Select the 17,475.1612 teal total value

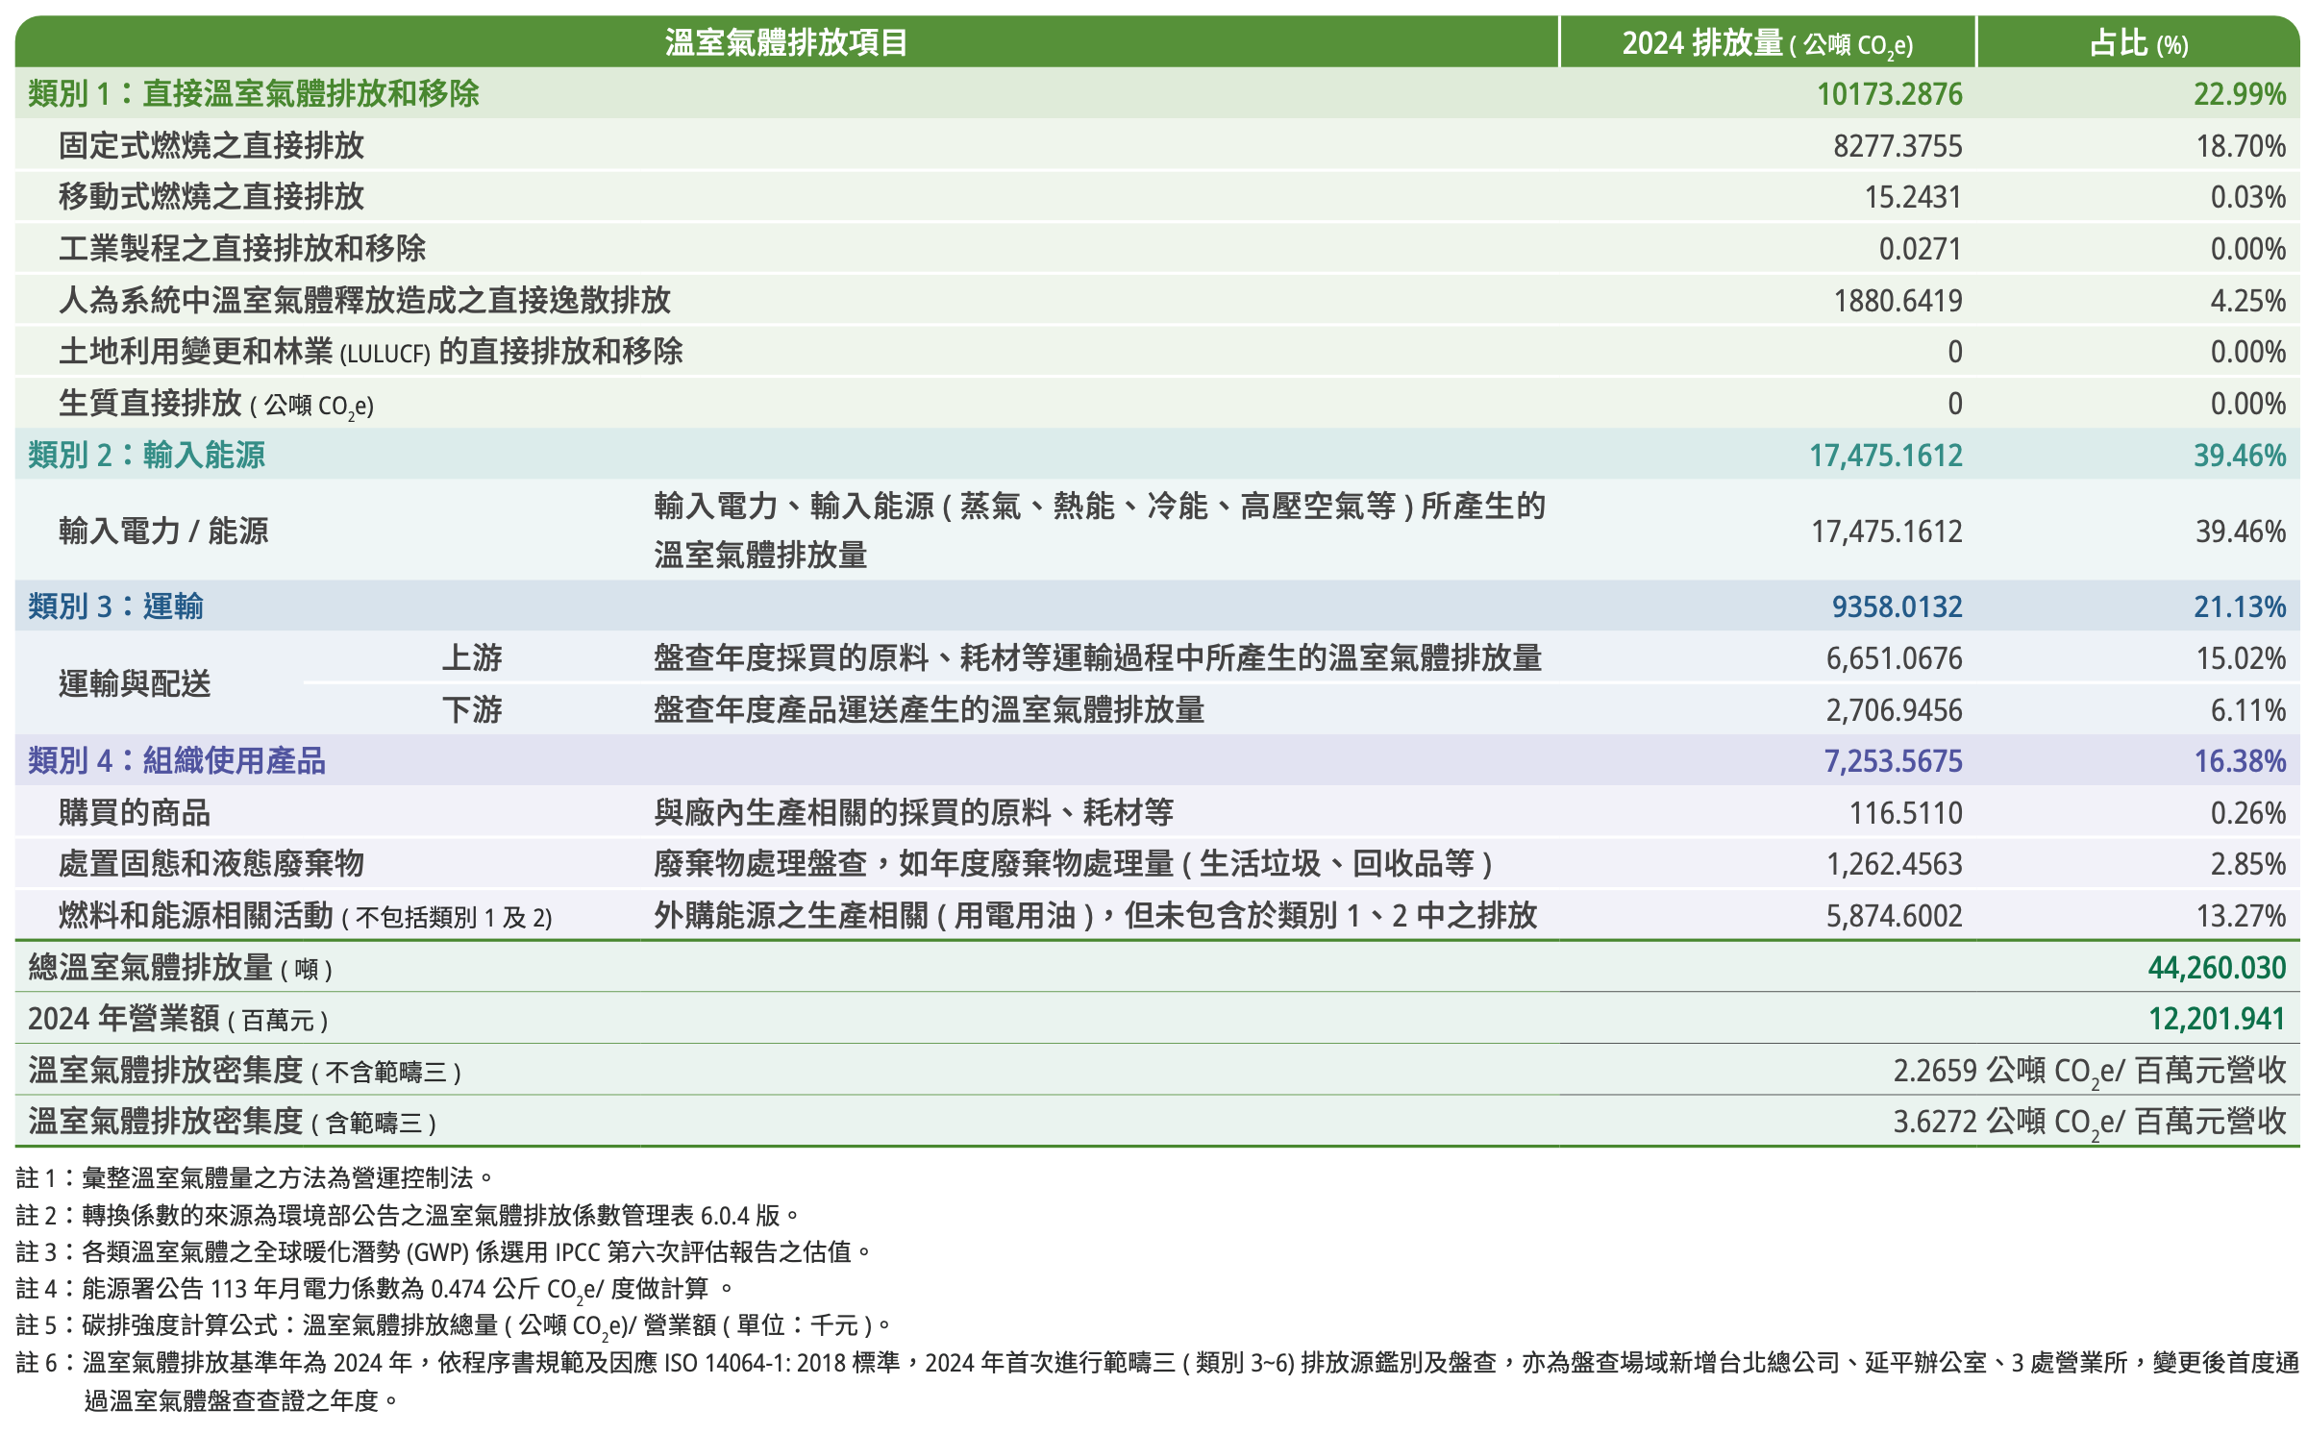[x=1885, y=455]
